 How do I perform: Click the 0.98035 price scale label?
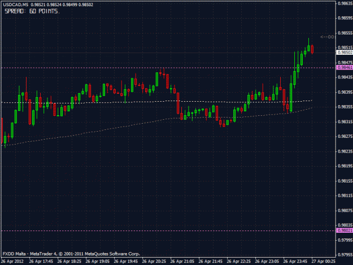(345, 225)
